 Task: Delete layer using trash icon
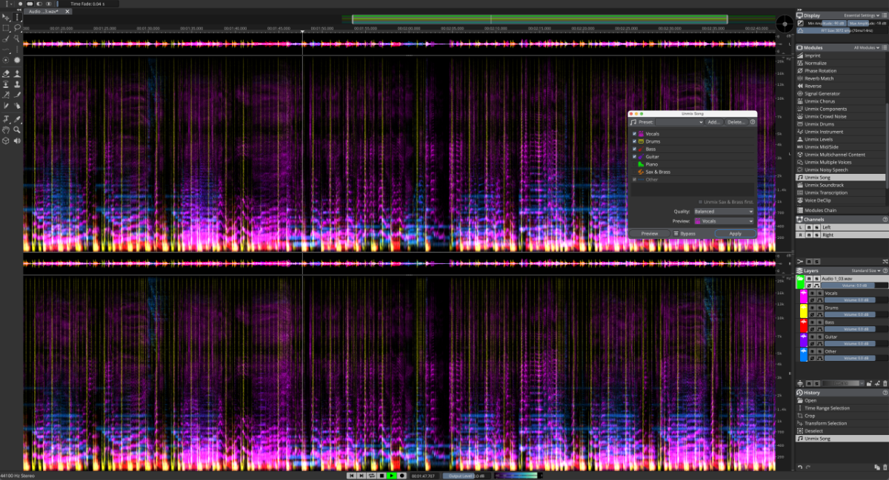point(885,383)
